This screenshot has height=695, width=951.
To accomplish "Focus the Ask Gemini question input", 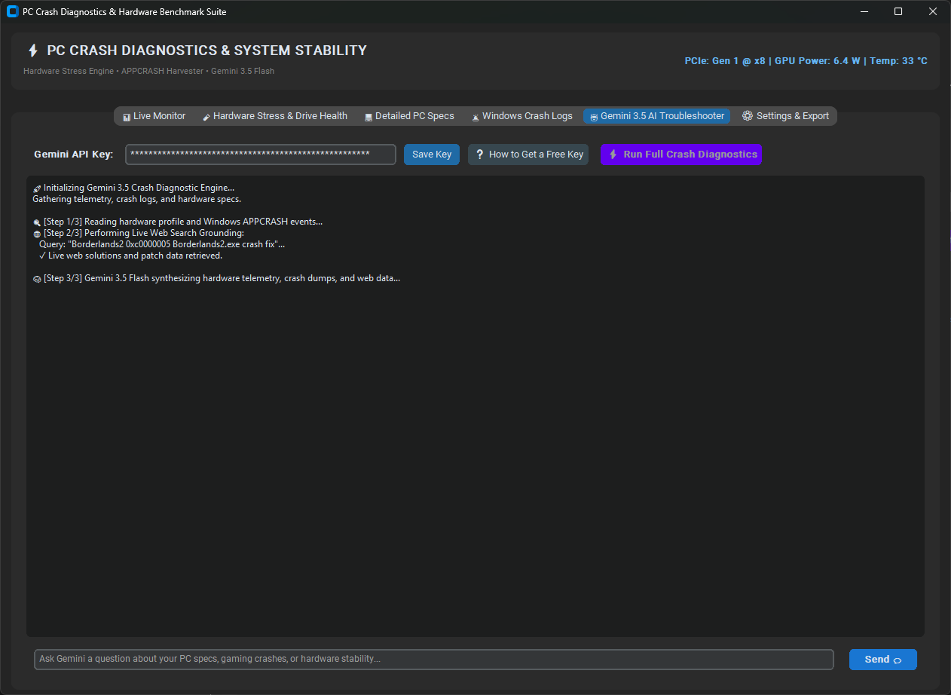I will click(x=434, y=660).
